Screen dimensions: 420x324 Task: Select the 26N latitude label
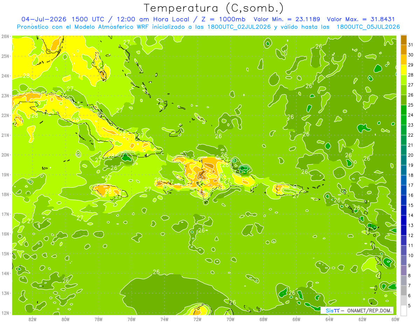(x=5, y=36)
